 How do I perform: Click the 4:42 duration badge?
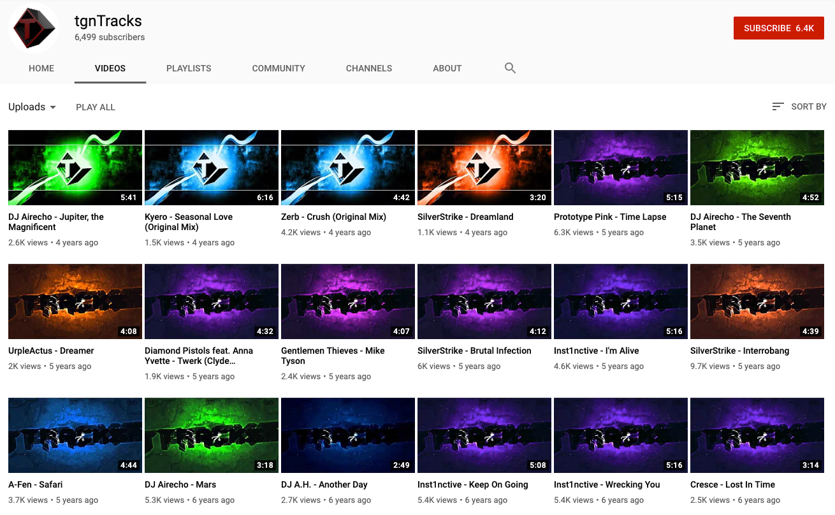402,198
